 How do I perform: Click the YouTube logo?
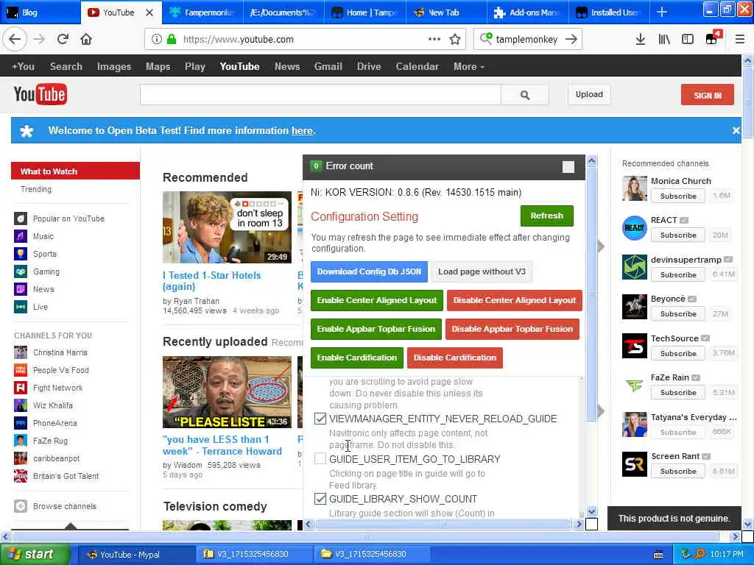[40, 95]
